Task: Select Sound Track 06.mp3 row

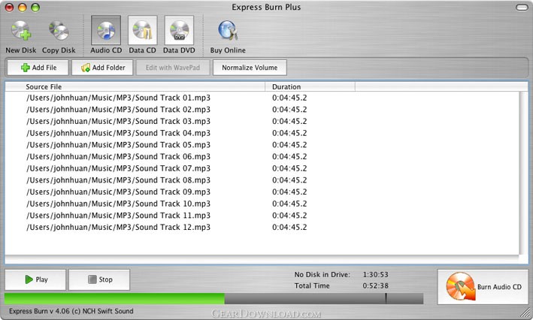Action: (x=262, y=156)
